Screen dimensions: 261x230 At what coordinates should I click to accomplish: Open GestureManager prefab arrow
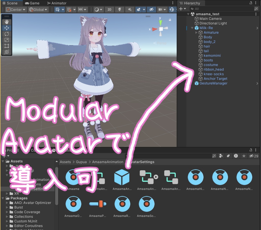[257, 83]
